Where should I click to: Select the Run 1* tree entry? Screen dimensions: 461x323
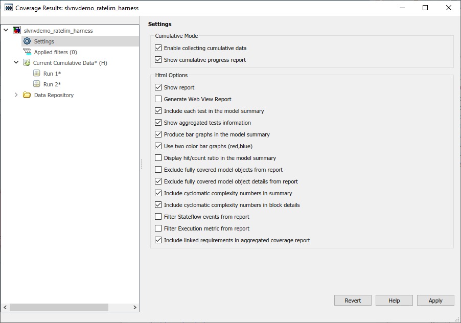53,74
